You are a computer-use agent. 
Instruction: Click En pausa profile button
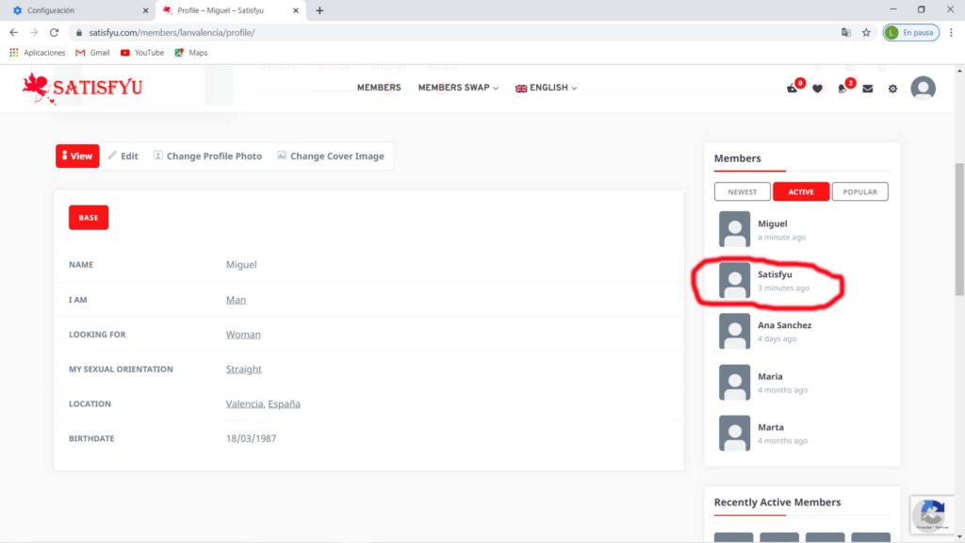click(x=911, y=32)
